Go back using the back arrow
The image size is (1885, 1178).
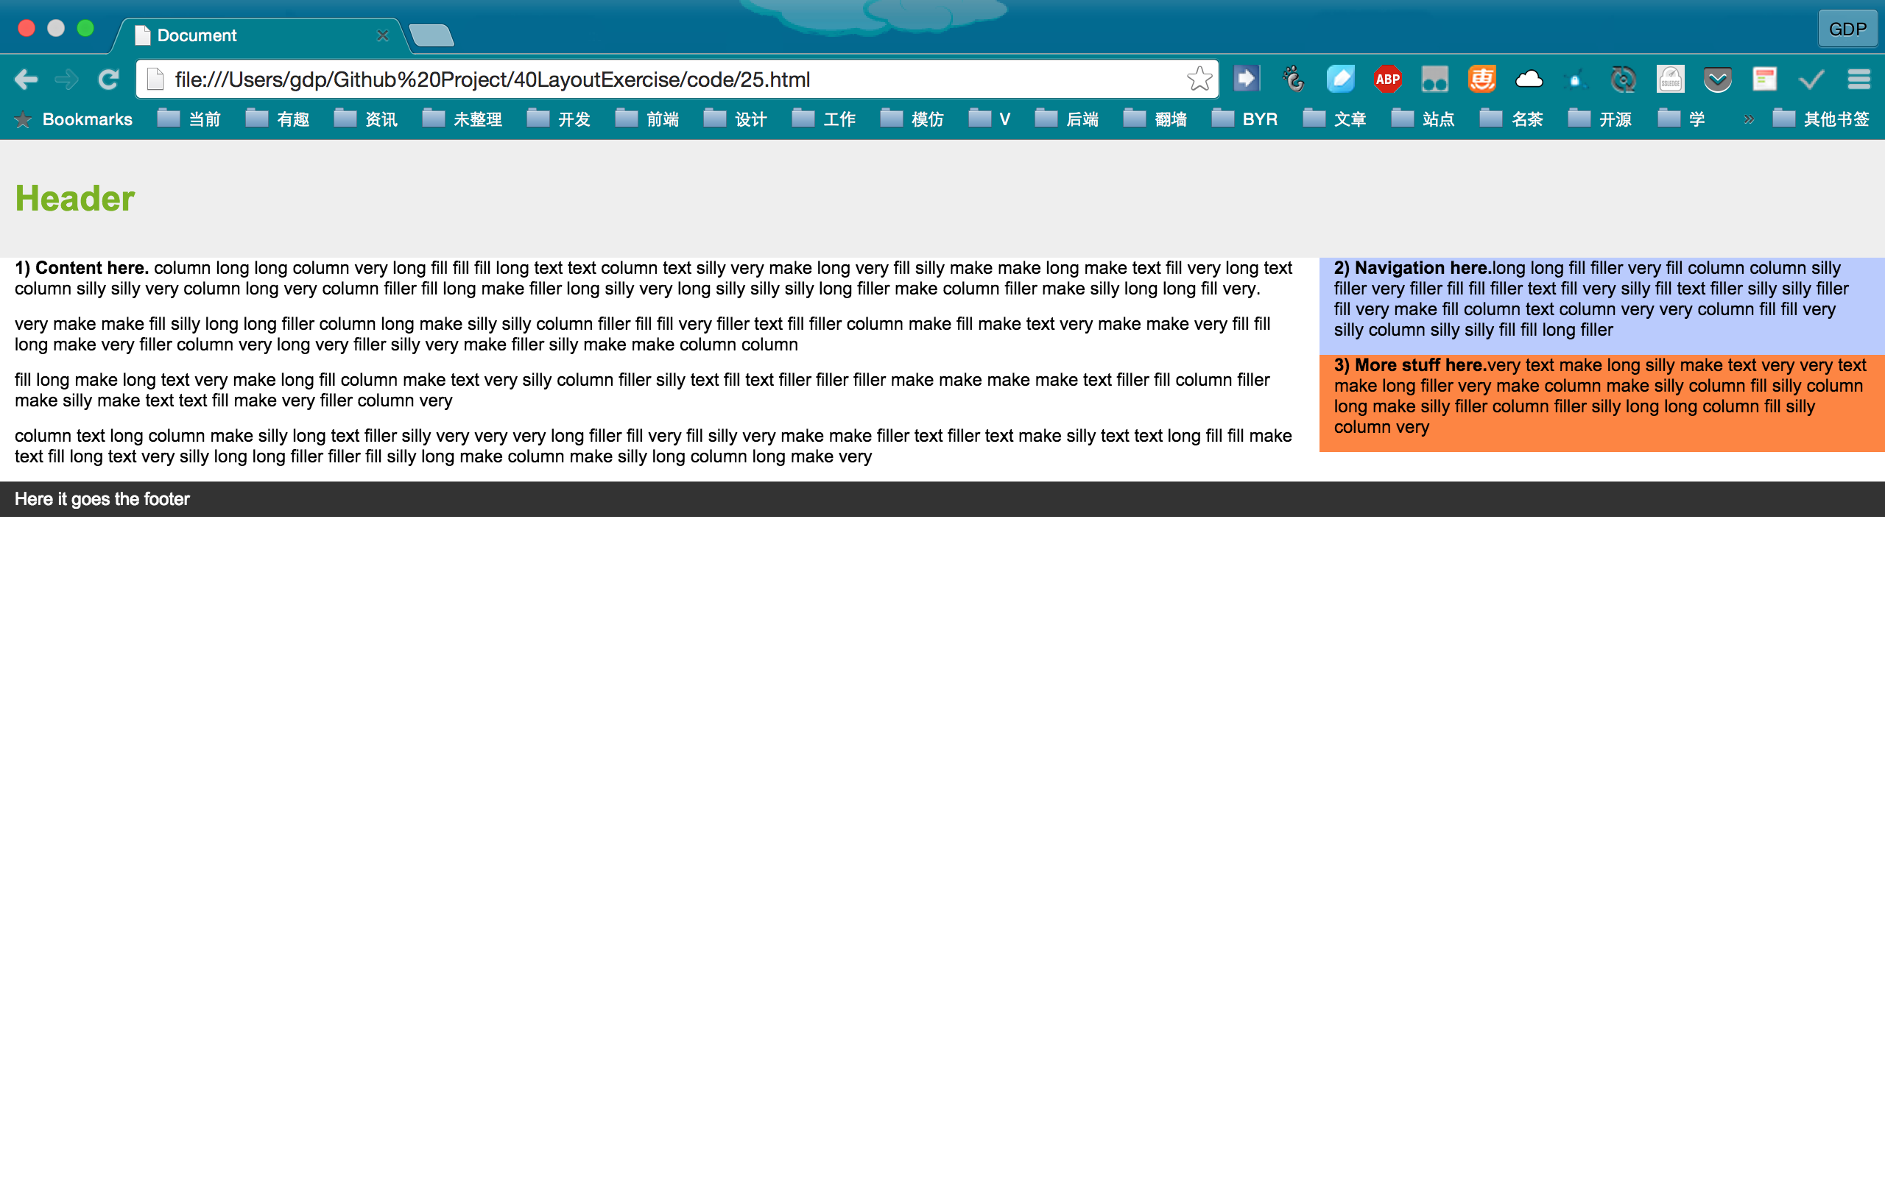[26, 80]
